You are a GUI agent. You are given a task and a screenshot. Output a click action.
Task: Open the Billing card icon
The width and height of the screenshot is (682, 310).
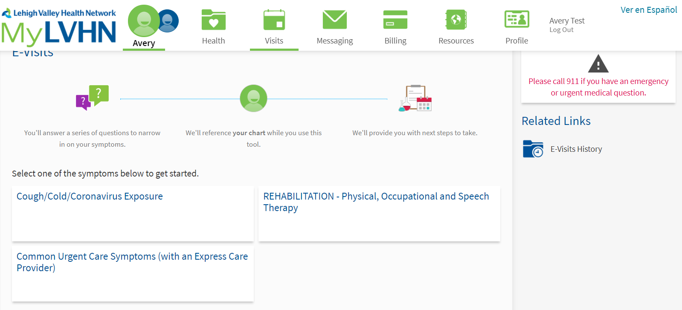tap(395, 20)
